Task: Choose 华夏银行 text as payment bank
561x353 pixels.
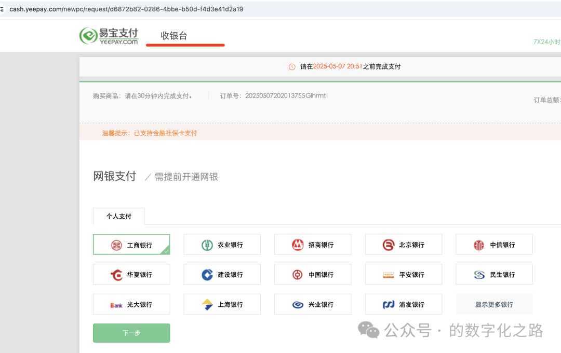Action: (140, 275)
